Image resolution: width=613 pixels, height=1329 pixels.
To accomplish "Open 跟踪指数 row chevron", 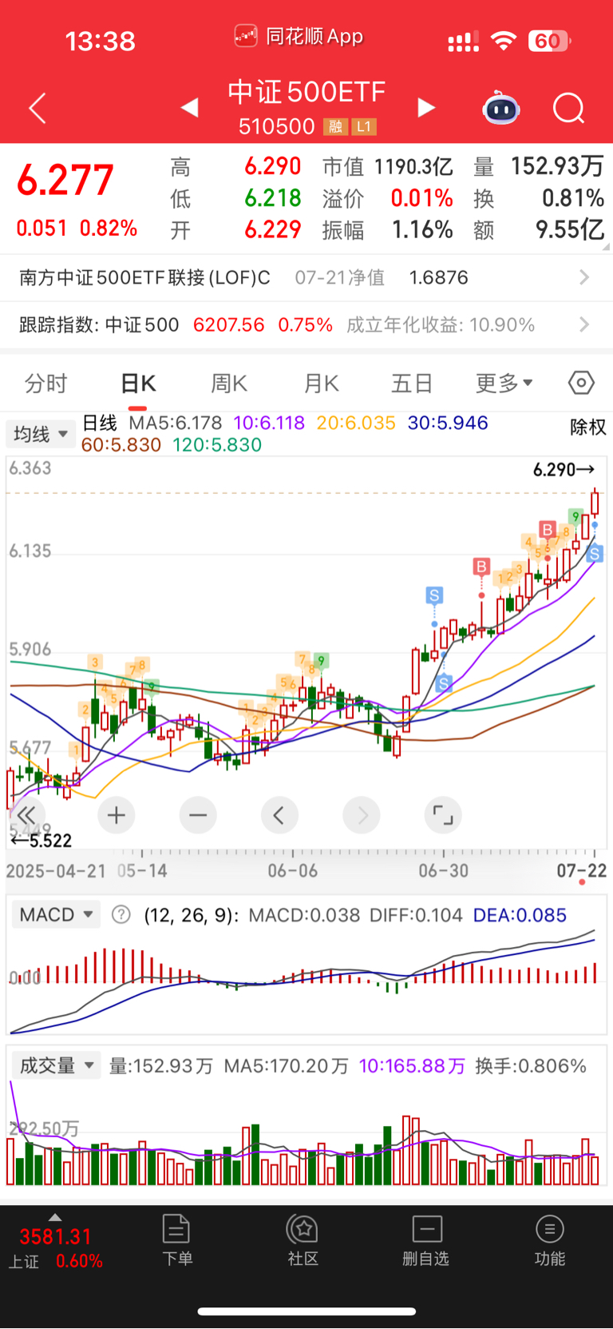I will (x=584, y=324).
